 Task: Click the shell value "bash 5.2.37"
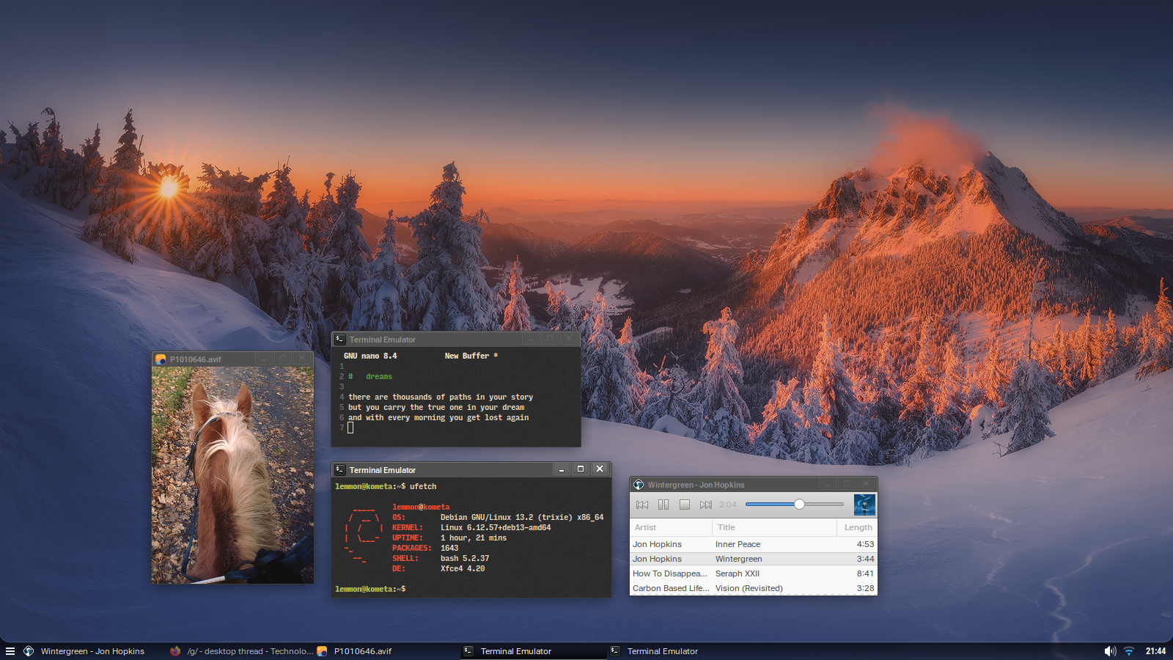[x=465, y=558]
